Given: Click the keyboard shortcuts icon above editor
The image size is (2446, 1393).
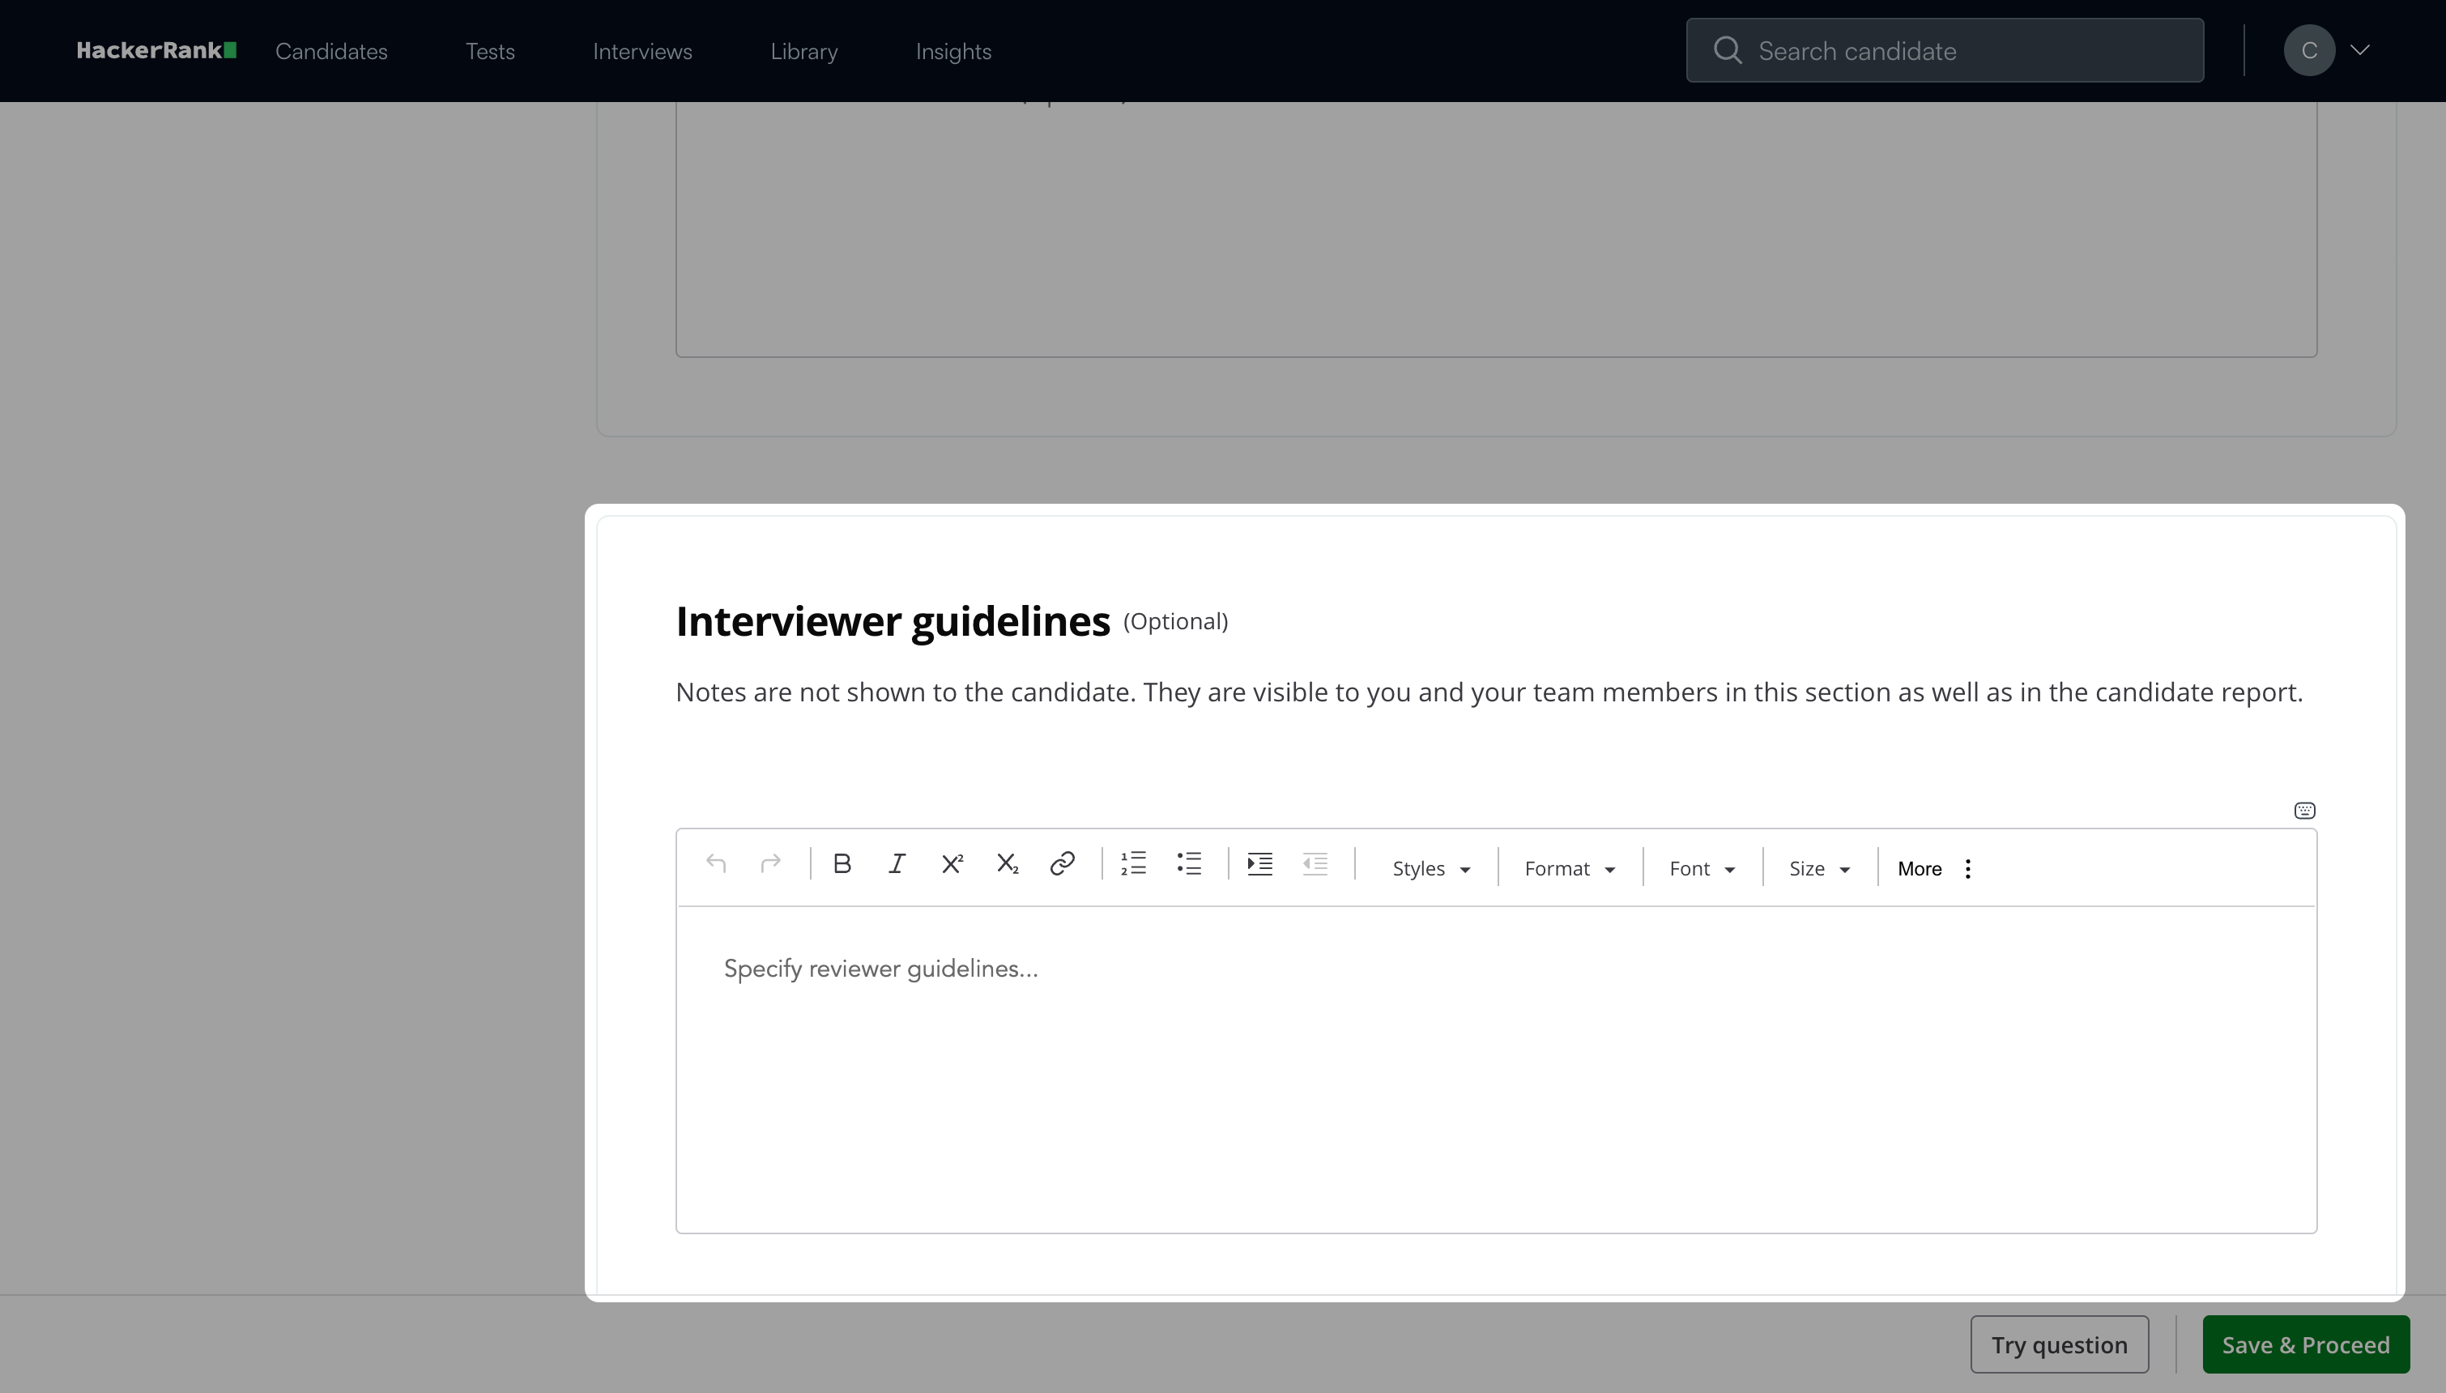Looking at the screenshot, I should pos(2304,811).
